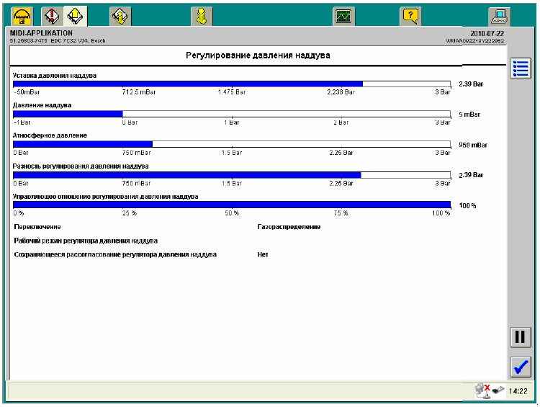Click the computer icon at top right
This screenshot has height=407, width=540.
pyautogui.click(x=499, y=15)
